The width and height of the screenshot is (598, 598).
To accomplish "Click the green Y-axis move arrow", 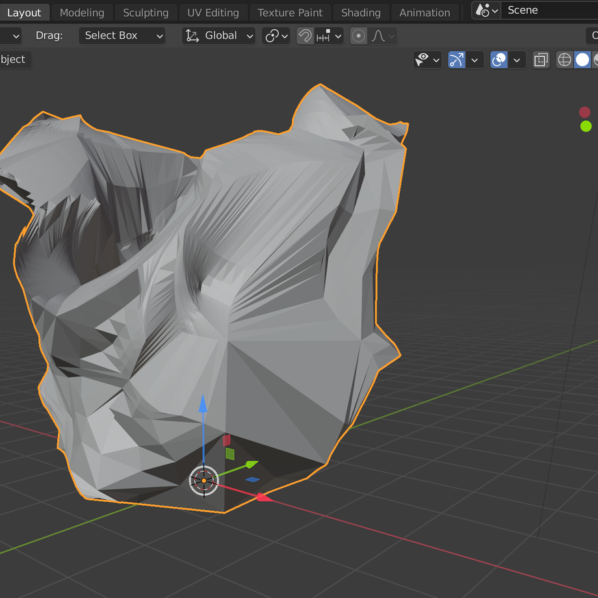I will 252,463.
